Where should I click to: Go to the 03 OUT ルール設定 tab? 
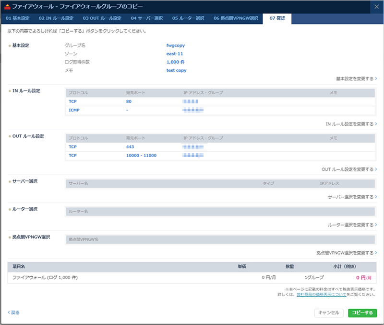tap(102, 19)
